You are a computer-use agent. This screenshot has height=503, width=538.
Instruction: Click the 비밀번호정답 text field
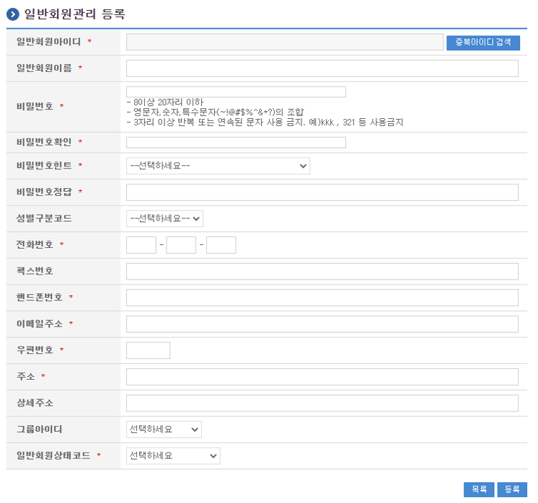click(x=322, y=192)
